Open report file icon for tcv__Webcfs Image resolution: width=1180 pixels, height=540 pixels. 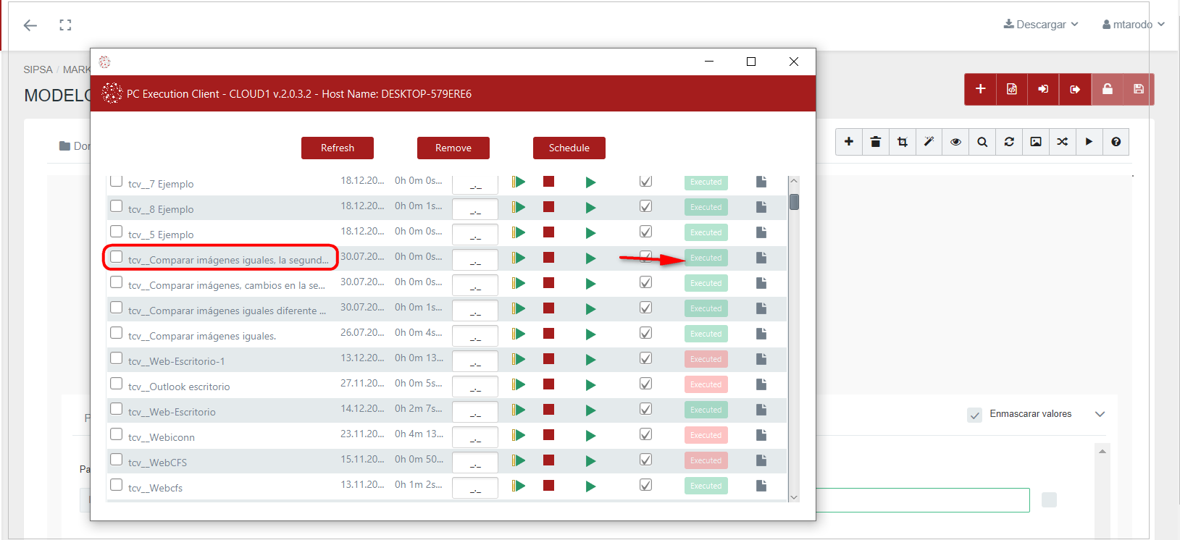(x=761, y=486)
